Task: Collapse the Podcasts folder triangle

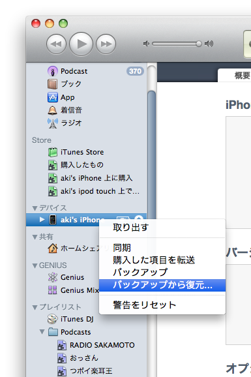Action: coord(42,332)
